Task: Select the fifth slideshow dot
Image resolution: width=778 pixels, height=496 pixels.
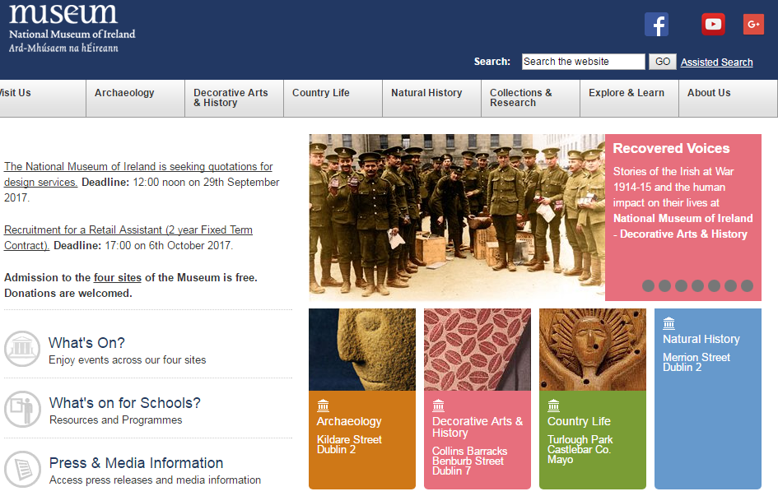Action: (x=714, y=285)
